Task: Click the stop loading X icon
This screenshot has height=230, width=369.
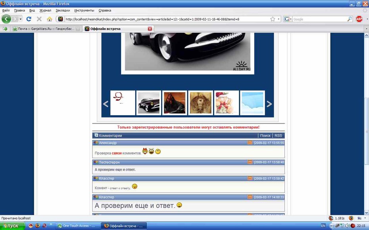Action: (x=39, y=19)
